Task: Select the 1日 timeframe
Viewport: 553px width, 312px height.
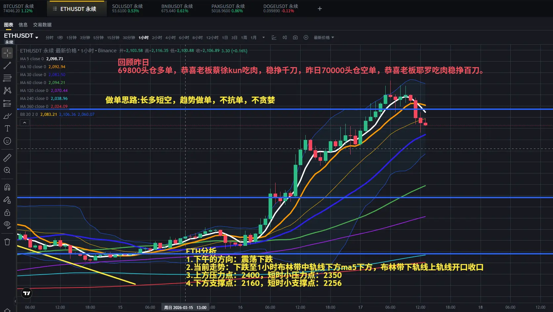Action: 225,37
